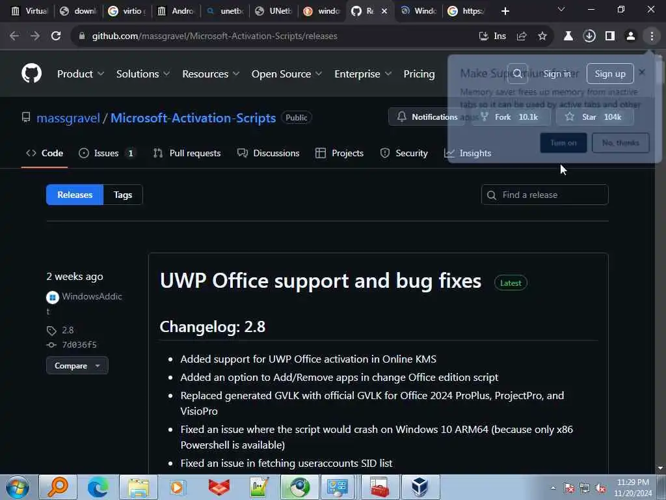Open Chrome Labs flask icon
This screenshot has height=500, width=666.
pyautogui.click(x=568, y=36)
